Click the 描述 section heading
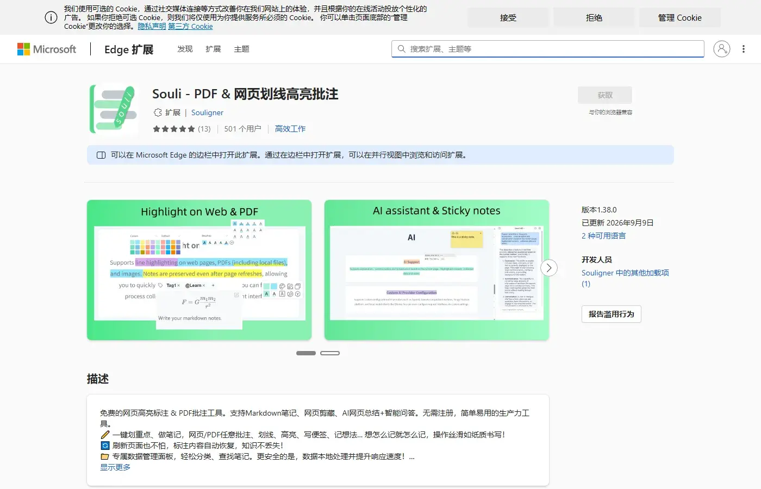 98,379
